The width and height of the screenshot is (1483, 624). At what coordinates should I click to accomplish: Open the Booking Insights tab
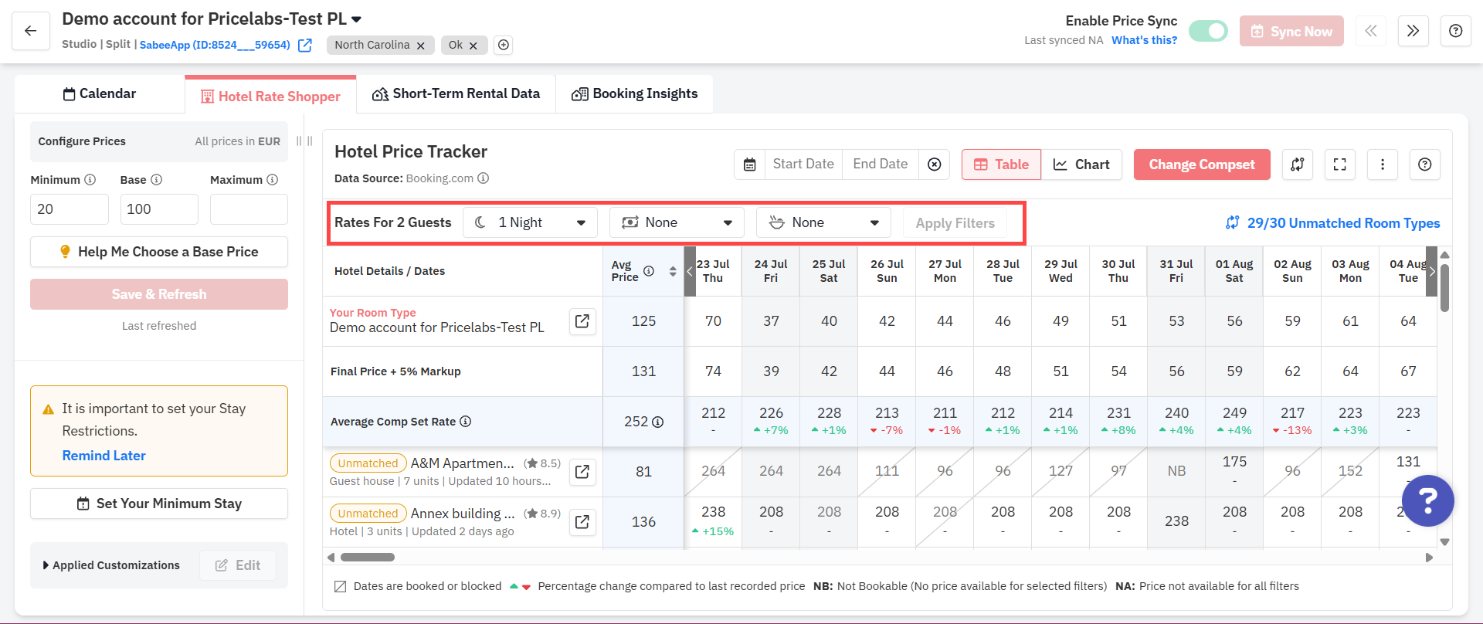[x=634, y=93]
